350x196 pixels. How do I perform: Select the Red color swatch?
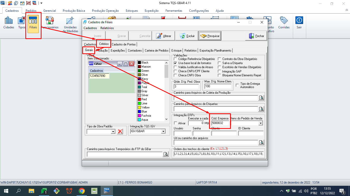[144, 99]
